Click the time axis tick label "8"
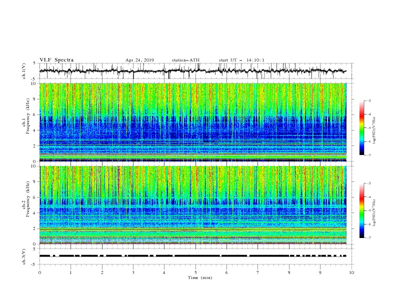This screenshot has width=396, height=306. click(x=289, y=272)
